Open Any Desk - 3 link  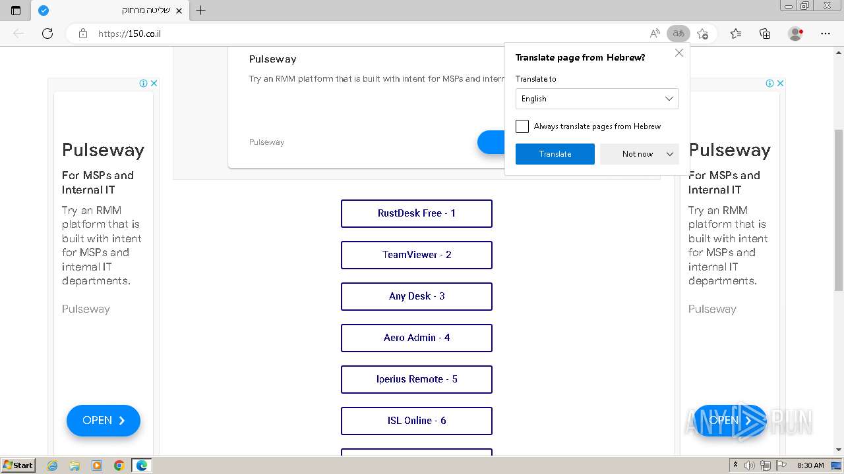coord(417,296)
